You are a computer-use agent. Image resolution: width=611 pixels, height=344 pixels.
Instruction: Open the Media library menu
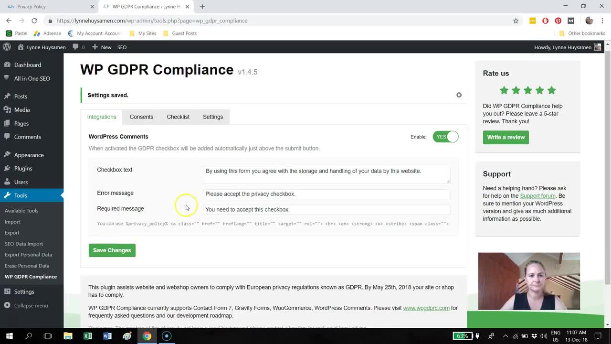22,109
